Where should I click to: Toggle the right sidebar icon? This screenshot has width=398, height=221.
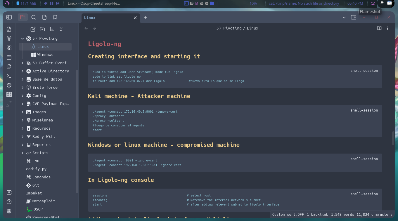click(354, 18)
